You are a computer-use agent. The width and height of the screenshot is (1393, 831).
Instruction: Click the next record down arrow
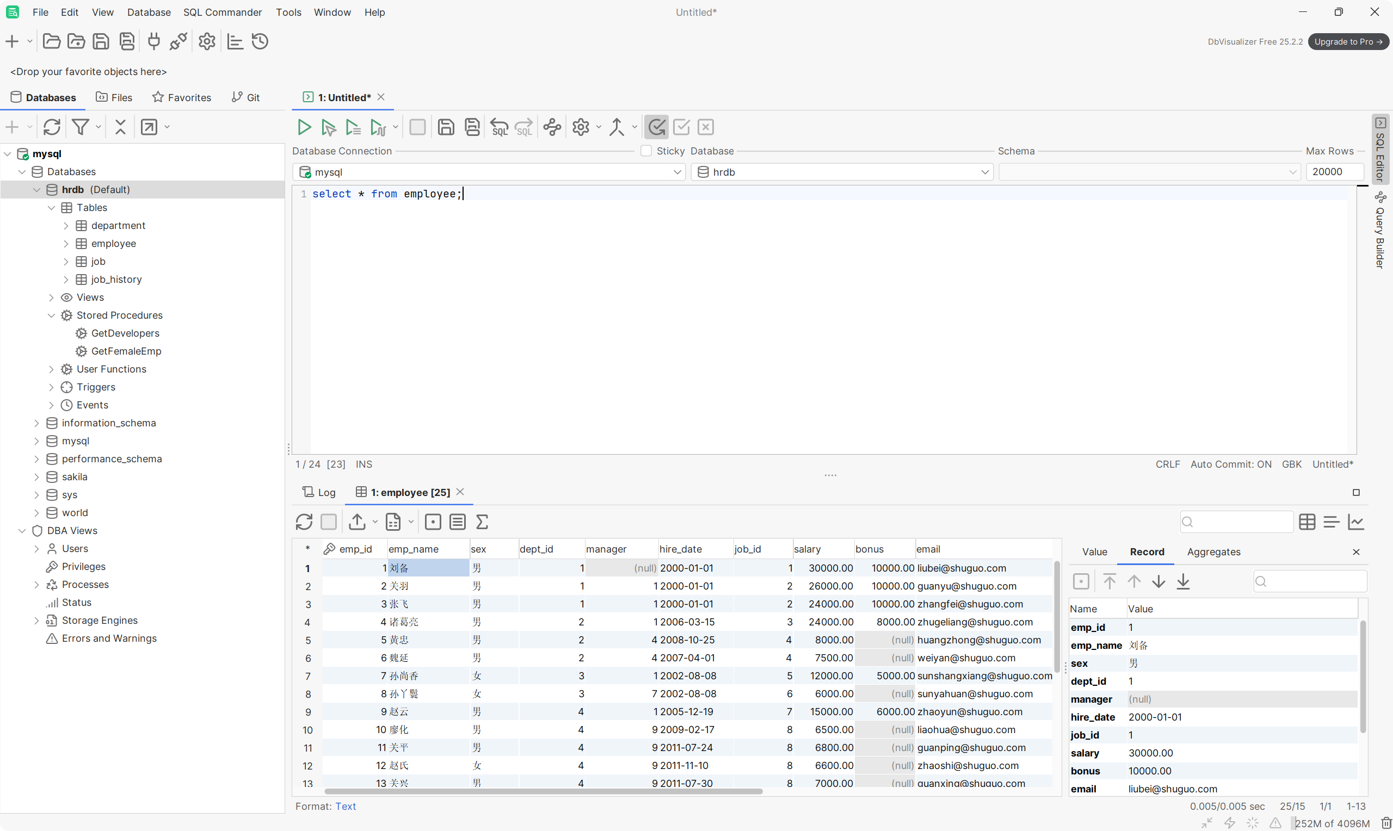point(1158,581)
